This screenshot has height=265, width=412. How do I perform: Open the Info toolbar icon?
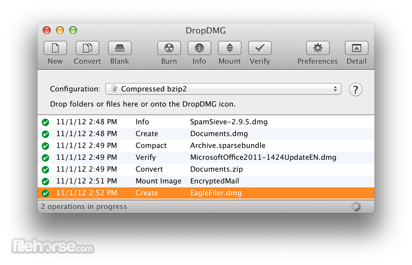[199, 48]
